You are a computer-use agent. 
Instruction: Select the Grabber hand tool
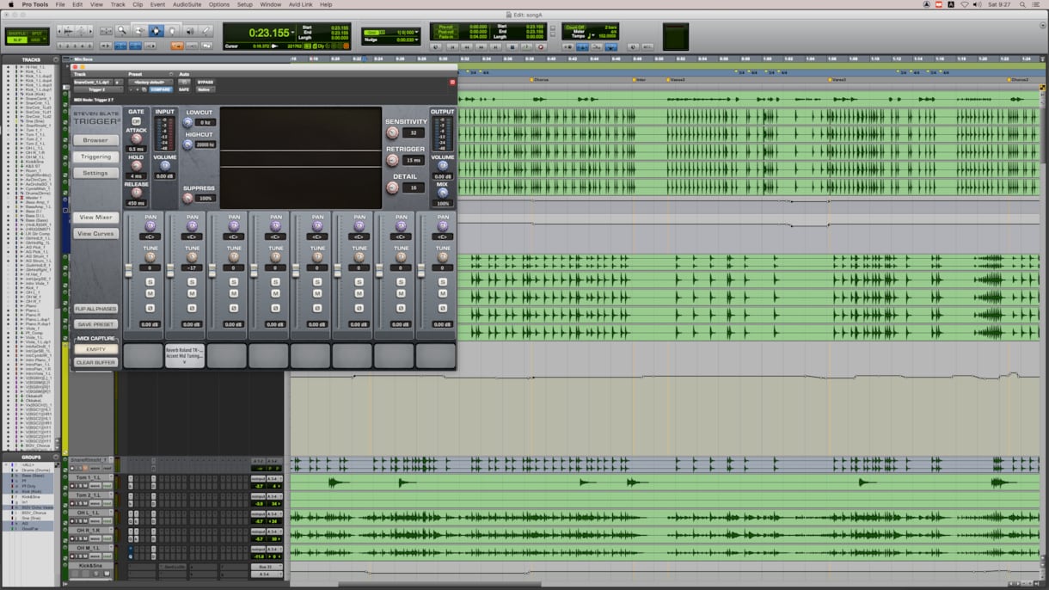click(x=172, y=31)
